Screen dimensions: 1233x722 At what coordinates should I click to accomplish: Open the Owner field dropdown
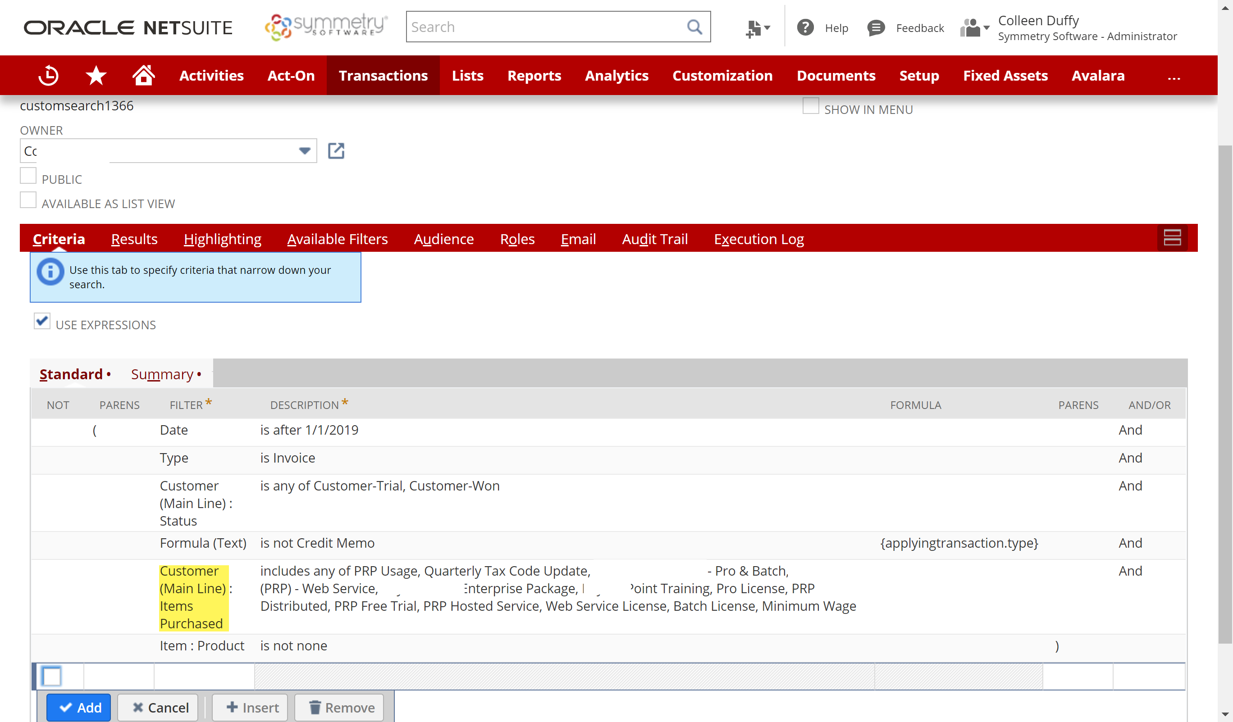[x=304, y=151]
